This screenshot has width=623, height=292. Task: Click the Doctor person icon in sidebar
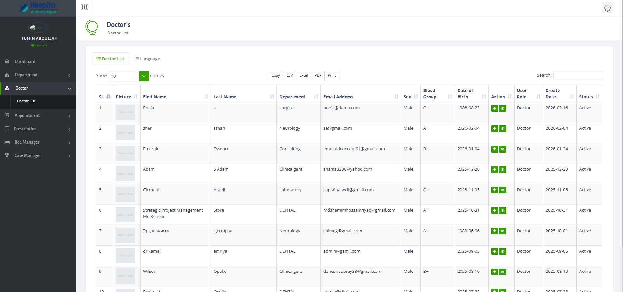click(7, 88)
